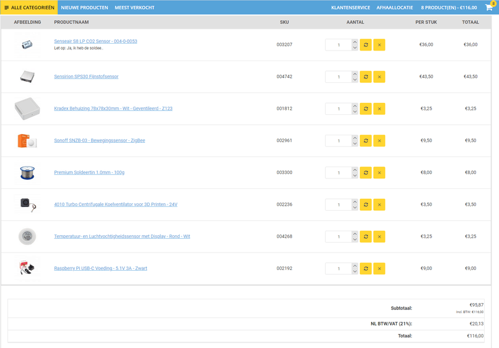Image resolution: width=499 pixels, height=348 pixels.
Task: Open Klantenservice page
Action: coord(351,7)
